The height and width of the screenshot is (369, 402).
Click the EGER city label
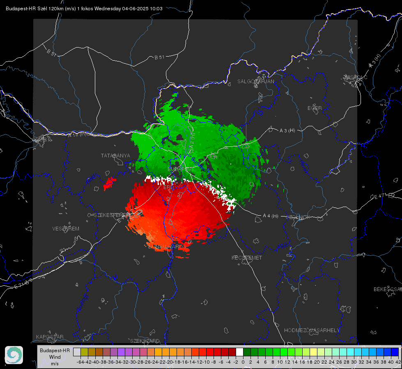[315, 108]
